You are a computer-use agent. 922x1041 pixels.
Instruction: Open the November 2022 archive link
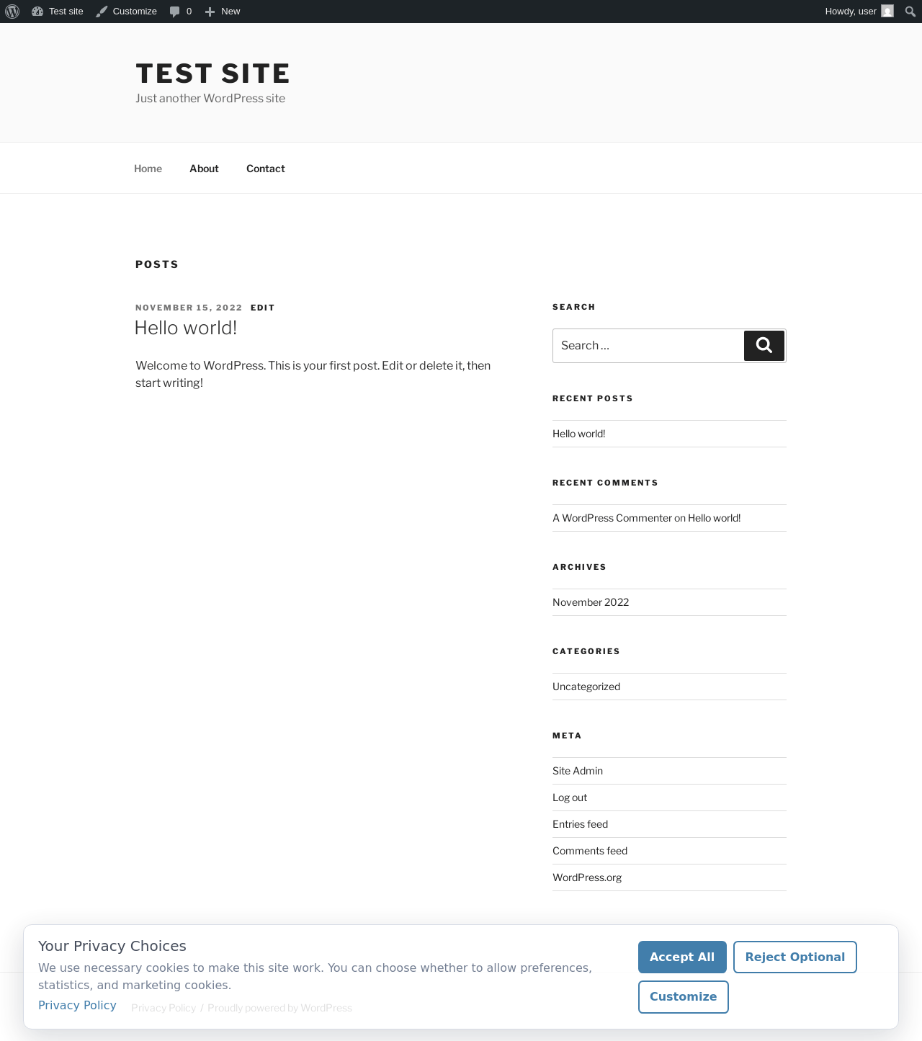(x=591, y=602)
